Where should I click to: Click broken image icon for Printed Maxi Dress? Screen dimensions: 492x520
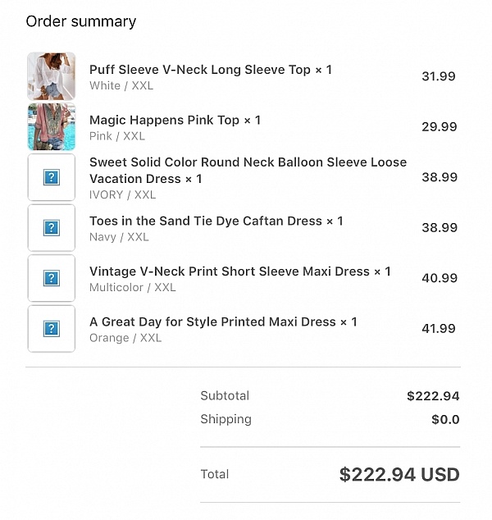click(52, 328)
